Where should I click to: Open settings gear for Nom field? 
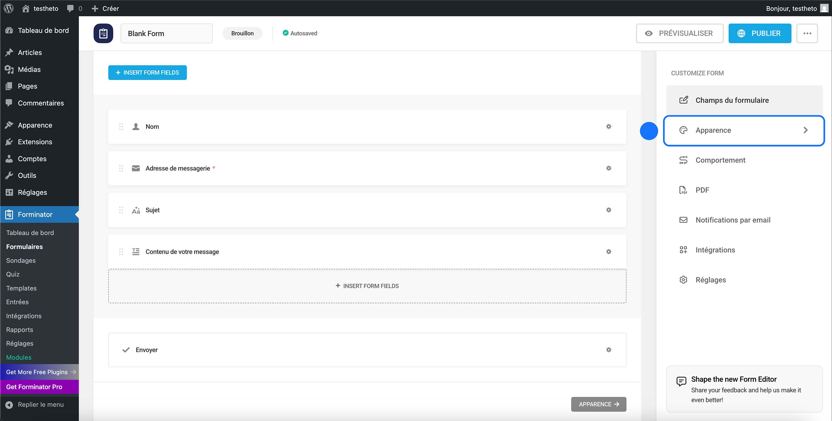pyautogui.click(x=608, y=127)
